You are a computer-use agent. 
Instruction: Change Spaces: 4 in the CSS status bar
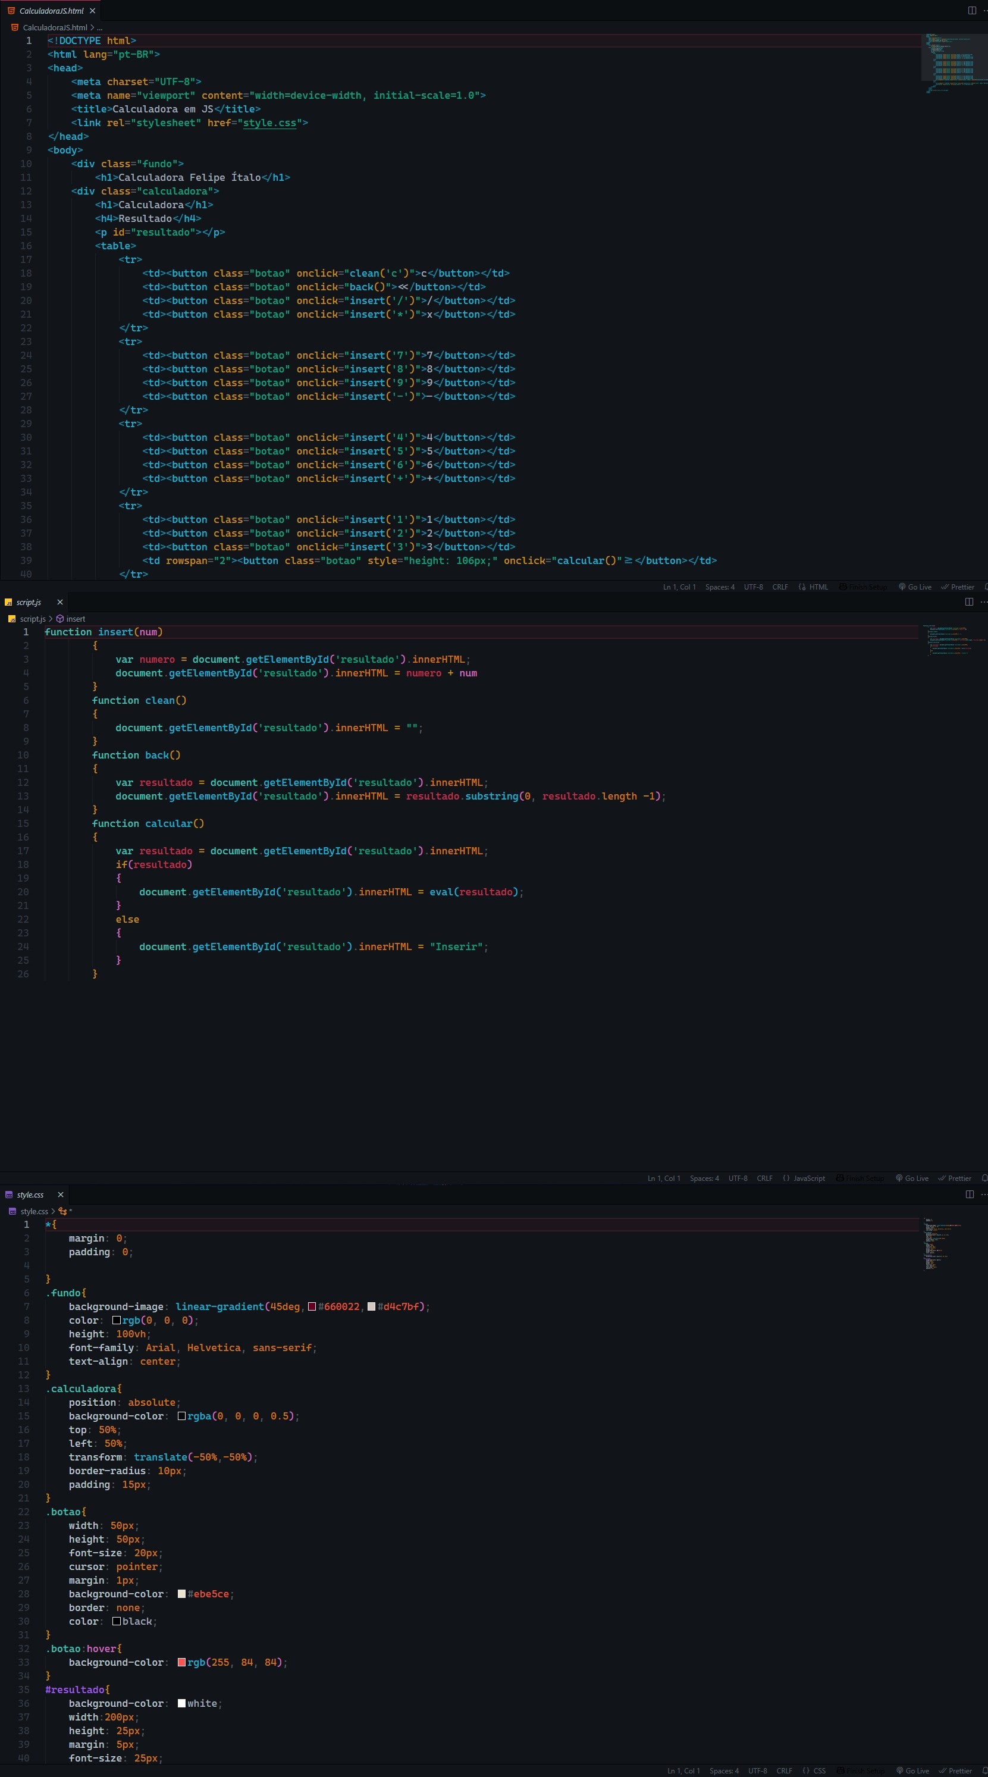(x=724, y=1771)
